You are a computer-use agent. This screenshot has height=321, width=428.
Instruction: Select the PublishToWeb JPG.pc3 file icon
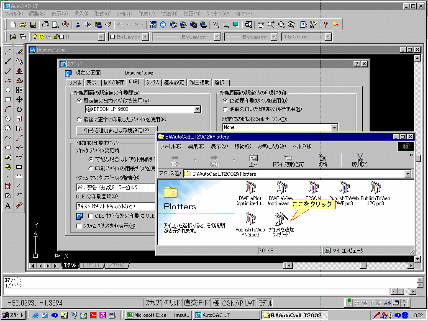(x=376, y=187)
